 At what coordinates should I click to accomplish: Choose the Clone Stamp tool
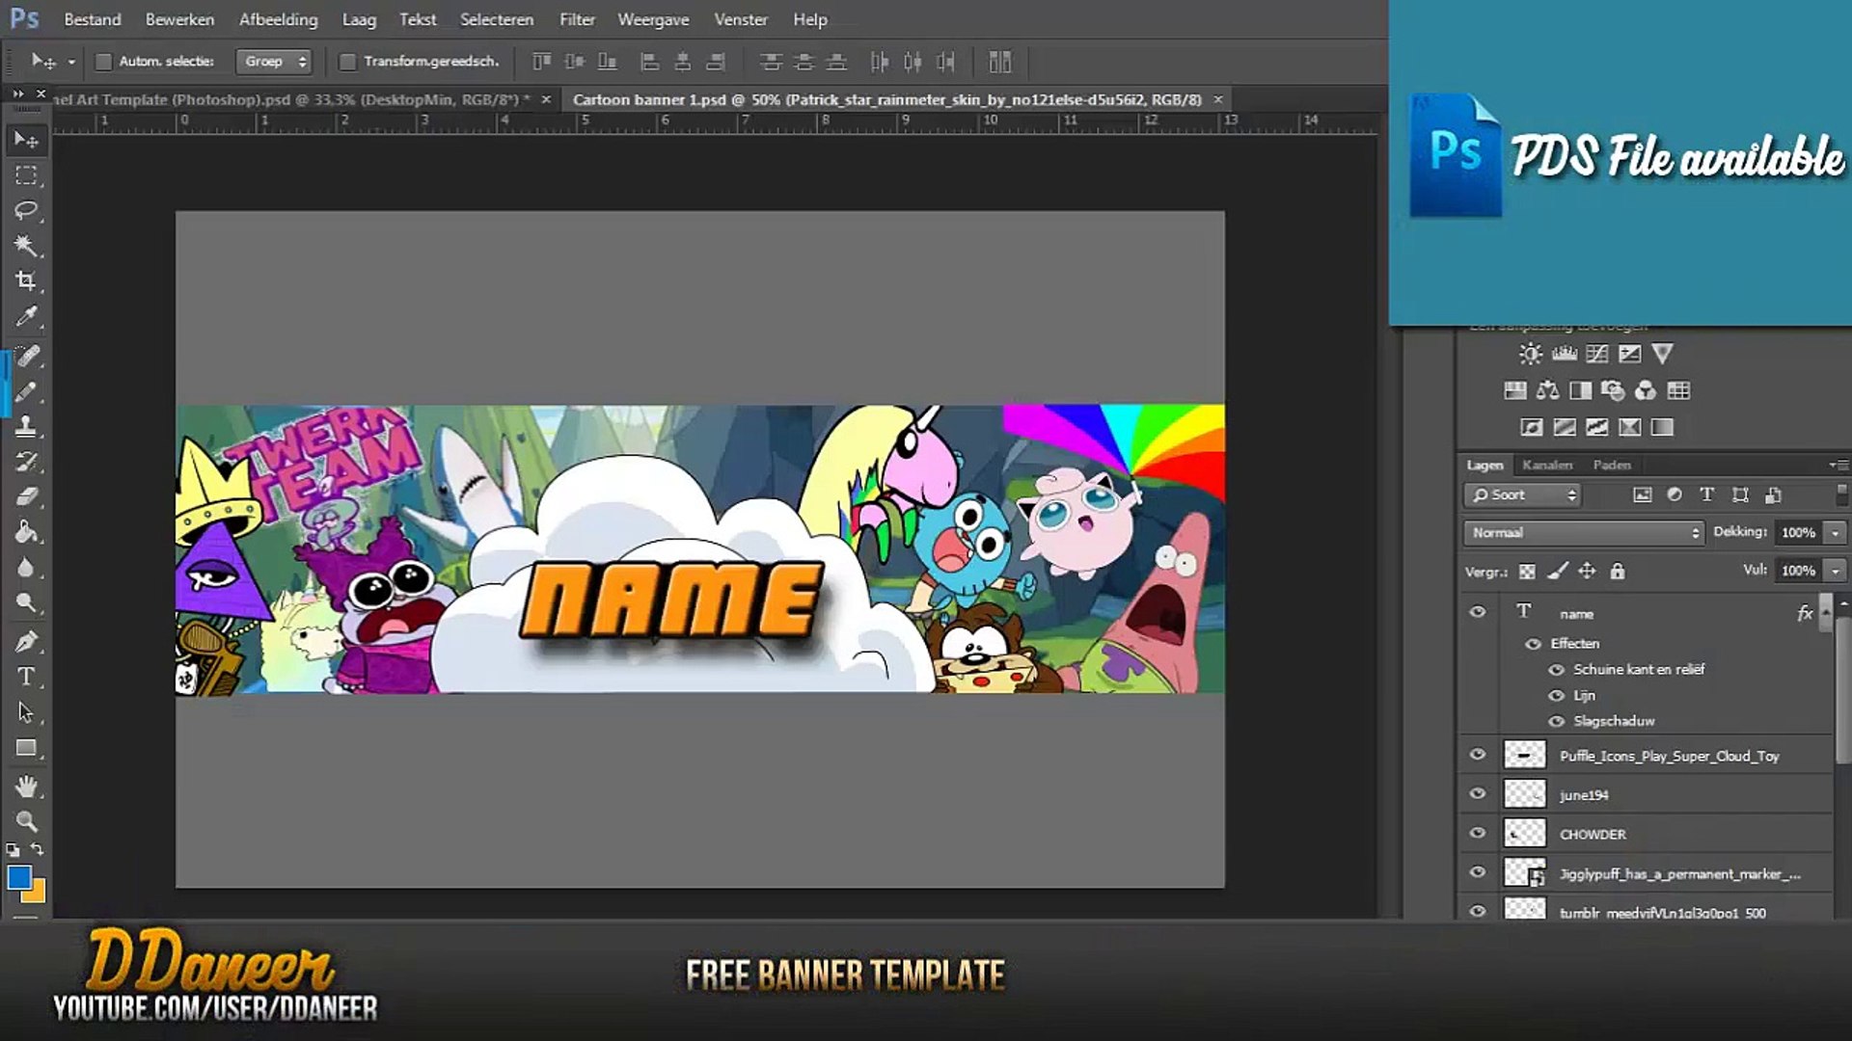pyautogui.click(x=26, y=426)
